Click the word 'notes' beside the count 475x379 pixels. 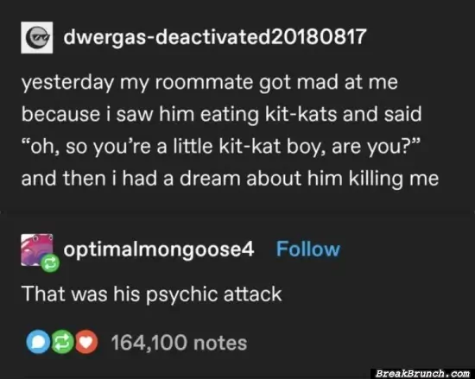pyautogui.click(x=220, y=343)
